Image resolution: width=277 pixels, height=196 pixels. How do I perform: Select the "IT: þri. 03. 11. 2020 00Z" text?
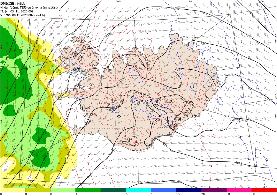click(x=16, y=11)
